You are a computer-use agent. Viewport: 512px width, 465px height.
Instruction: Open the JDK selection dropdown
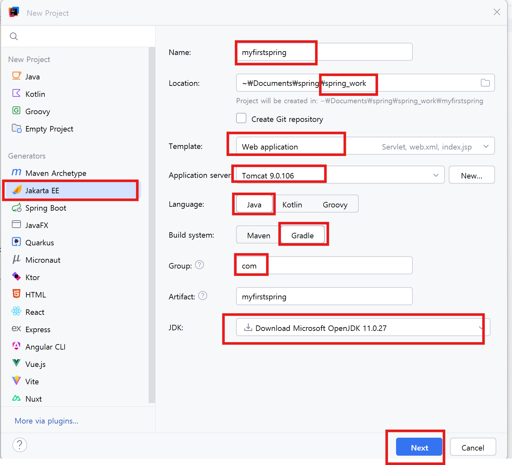click(363, 327)
